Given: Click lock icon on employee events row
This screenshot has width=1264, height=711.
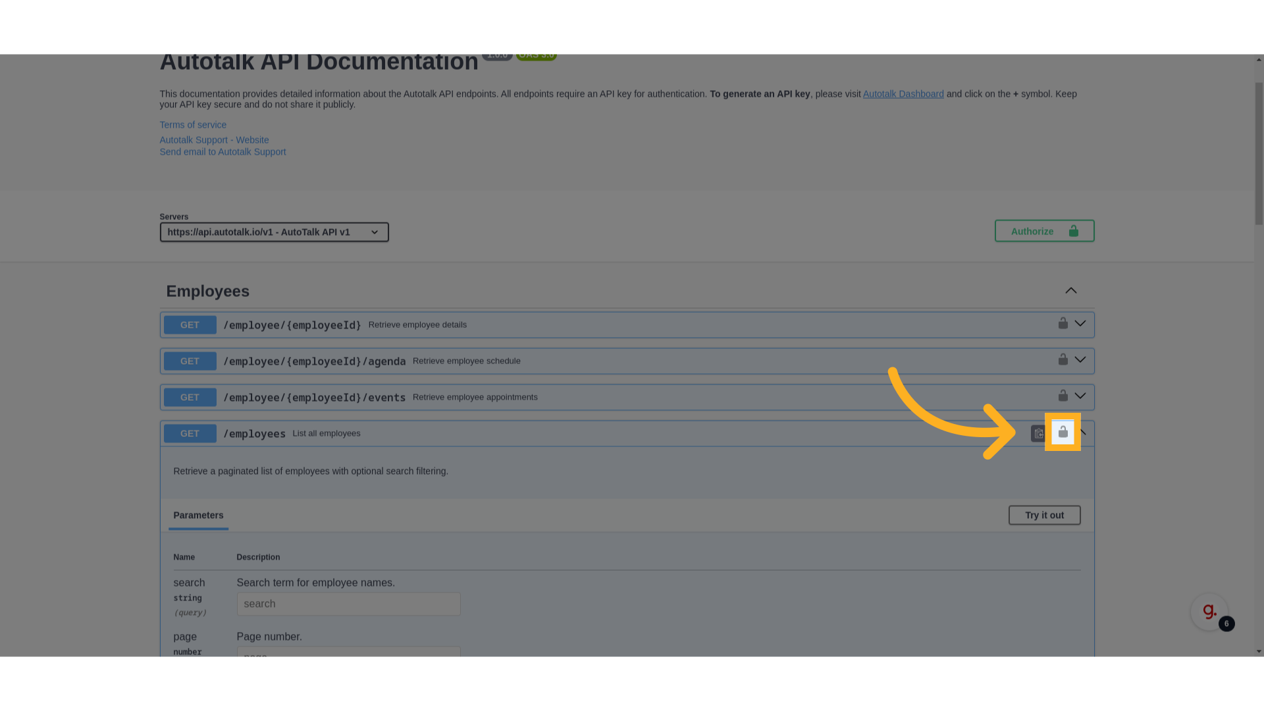Looking at the screenshot, I should [x=1063, y=396].
